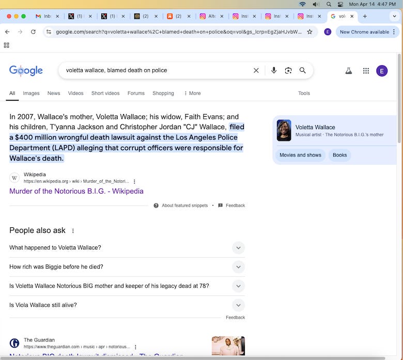This screenshot has width=403, height=360.
Task: Click the macOS clock 'Mon Apr 14 4:47 PM'
Action: click(x=372, y=4)
